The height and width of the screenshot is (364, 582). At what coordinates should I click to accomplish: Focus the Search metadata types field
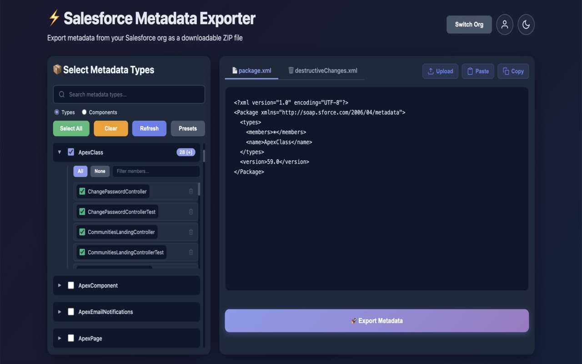(x=129, y=94)
